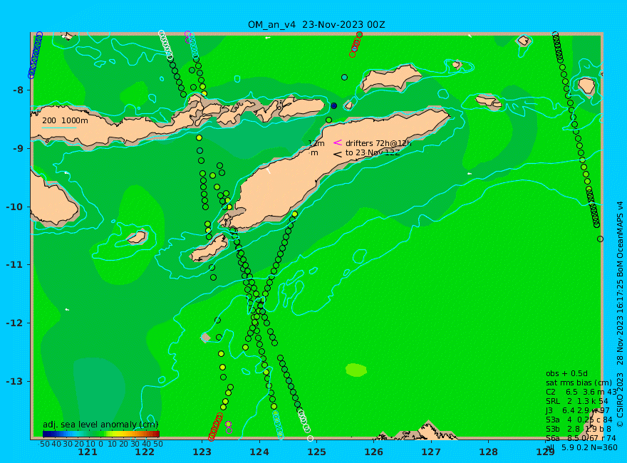Click the latitude axis label "-11"

click(x=15, y=265)
